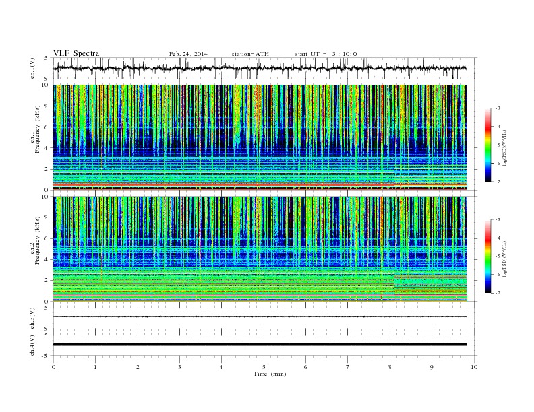Click time axis tick label "4"
Viewport: 534px width, 412px height.
pyautogui.click(x=222, y=367)
